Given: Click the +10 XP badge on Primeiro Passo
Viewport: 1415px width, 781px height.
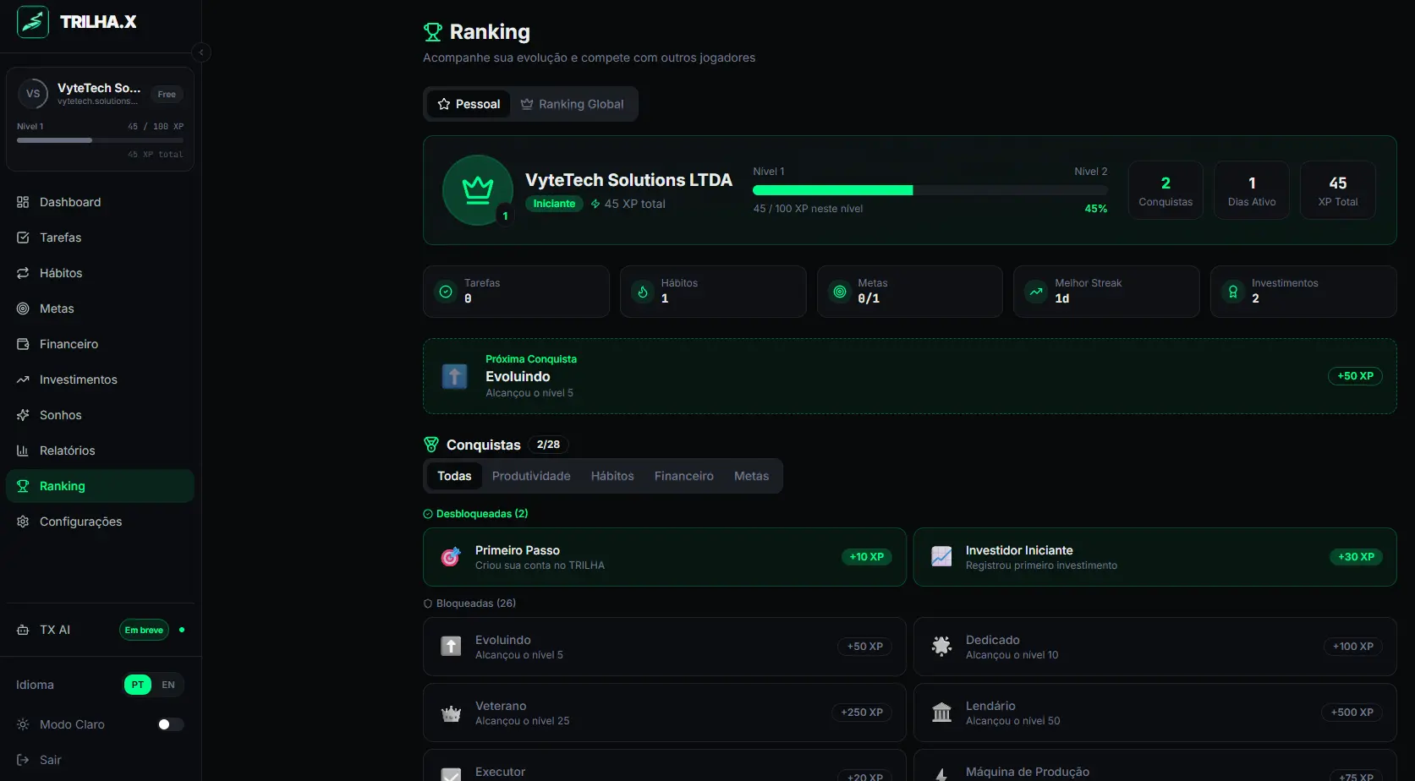Looking at the screenshot, I should click(866, 557).
